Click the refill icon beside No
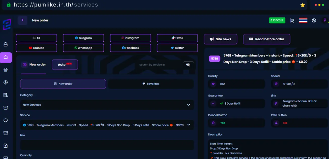 coord(276,123)
